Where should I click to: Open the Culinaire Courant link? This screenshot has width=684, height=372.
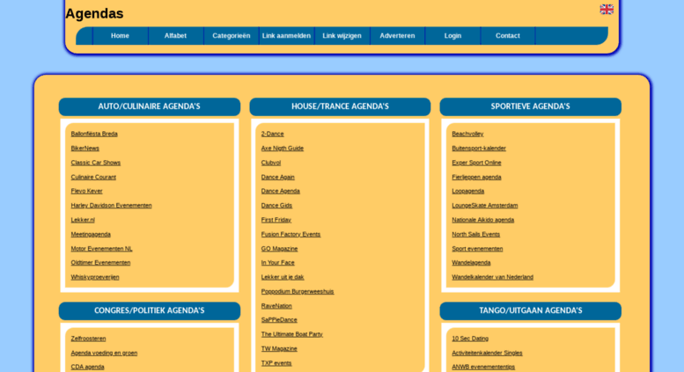coord(93,177)
